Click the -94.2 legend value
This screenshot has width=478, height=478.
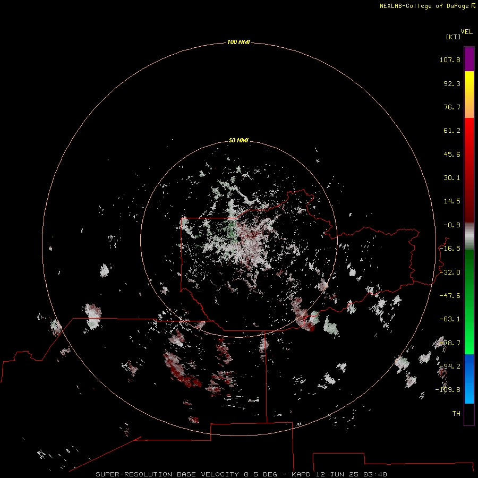click(x=450, y=366)
